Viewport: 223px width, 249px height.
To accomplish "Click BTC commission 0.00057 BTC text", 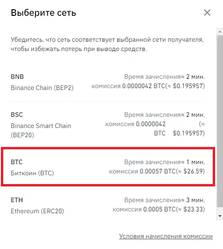I will click(x=157, y=172).
